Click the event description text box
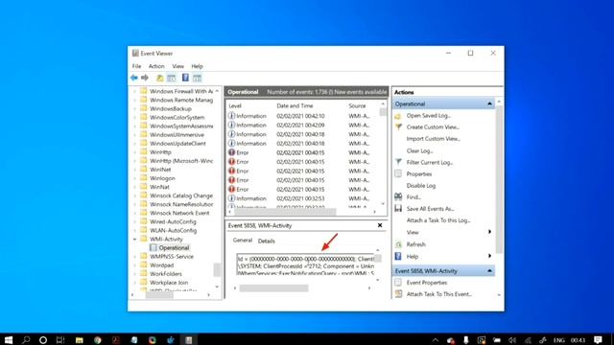The height and width of the screenshot is (345, 614). [305, 265]
